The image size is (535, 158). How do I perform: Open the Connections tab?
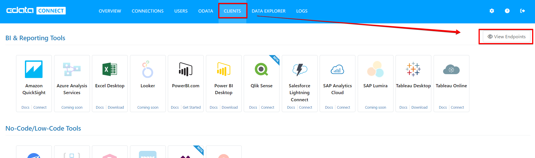coord(147,11)
